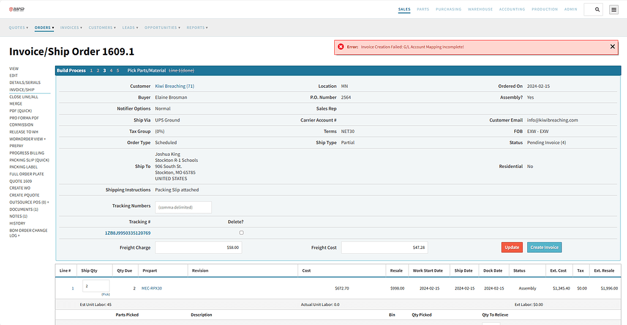The image size is (627, 325).
Task: Open Close Line/All in the sidebar
Action: point(24,97)
